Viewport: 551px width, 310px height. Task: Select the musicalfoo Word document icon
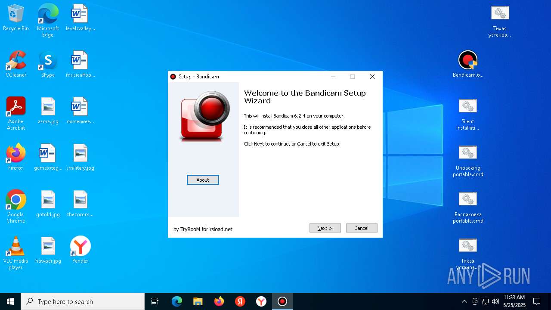click(80, 65)
